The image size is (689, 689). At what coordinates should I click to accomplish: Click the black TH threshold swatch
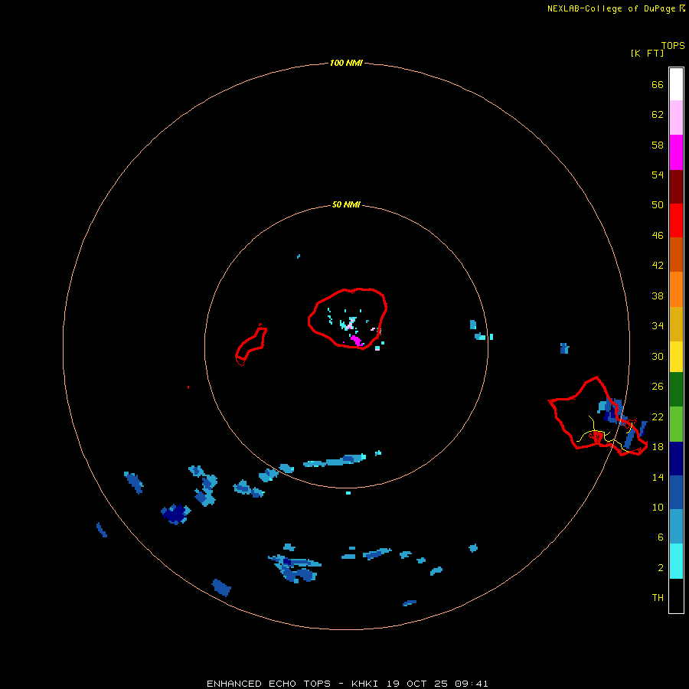676,596
